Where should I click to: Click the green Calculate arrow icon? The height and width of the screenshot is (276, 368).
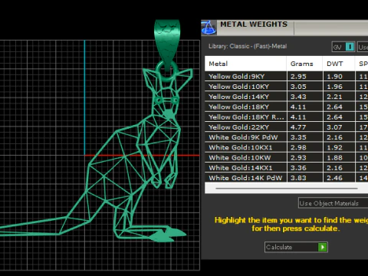(323, 247)
